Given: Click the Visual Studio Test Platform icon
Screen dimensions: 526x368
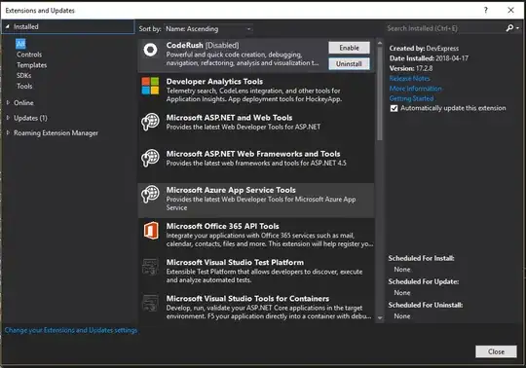Looking at the screenshot, I should [x=150, y=267].
